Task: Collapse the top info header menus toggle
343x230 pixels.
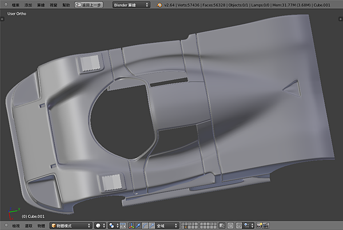Action: (6, 5)
